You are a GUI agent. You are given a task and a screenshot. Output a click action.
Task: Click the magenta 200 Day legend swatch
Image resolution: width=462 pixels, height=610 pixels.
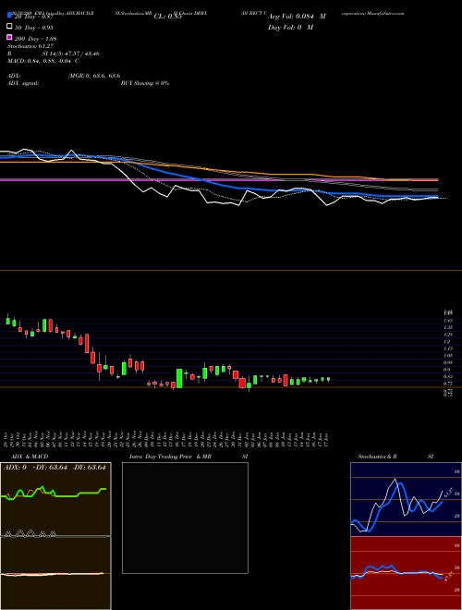[x=9, y=37]
